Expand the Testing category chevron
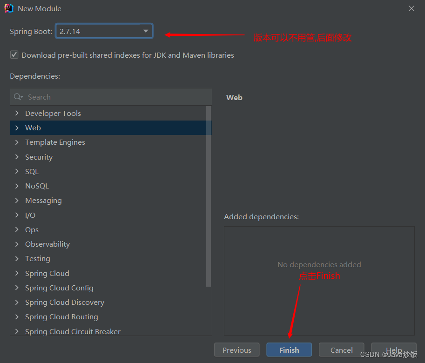Viewport: 425px width, 363px height. (17, 258)
